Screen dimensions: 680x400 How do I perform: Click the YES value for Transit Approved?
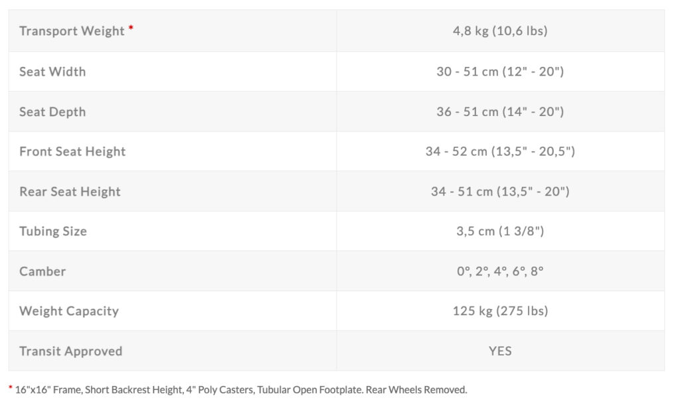(500, 351)
